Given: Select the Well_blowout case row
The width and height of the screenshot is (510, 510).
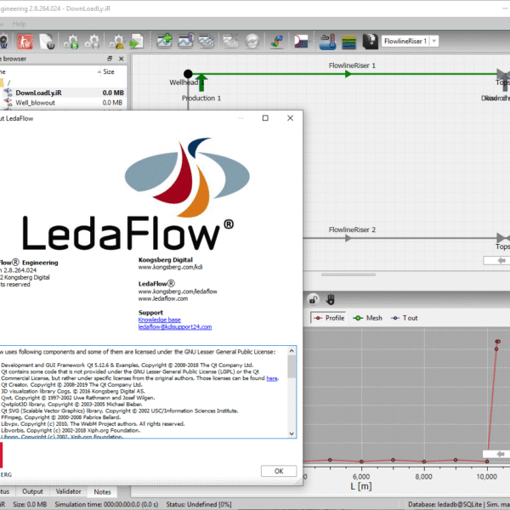Looking at the screenshot, I should (x=64, y=103).
